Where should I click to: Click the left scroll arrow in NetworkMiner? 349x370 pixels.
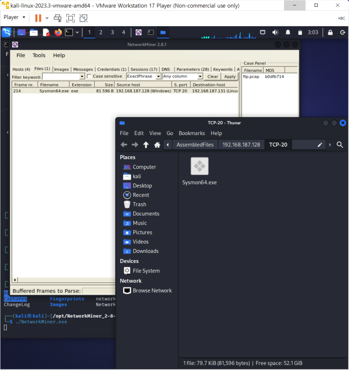pos(15,280)
